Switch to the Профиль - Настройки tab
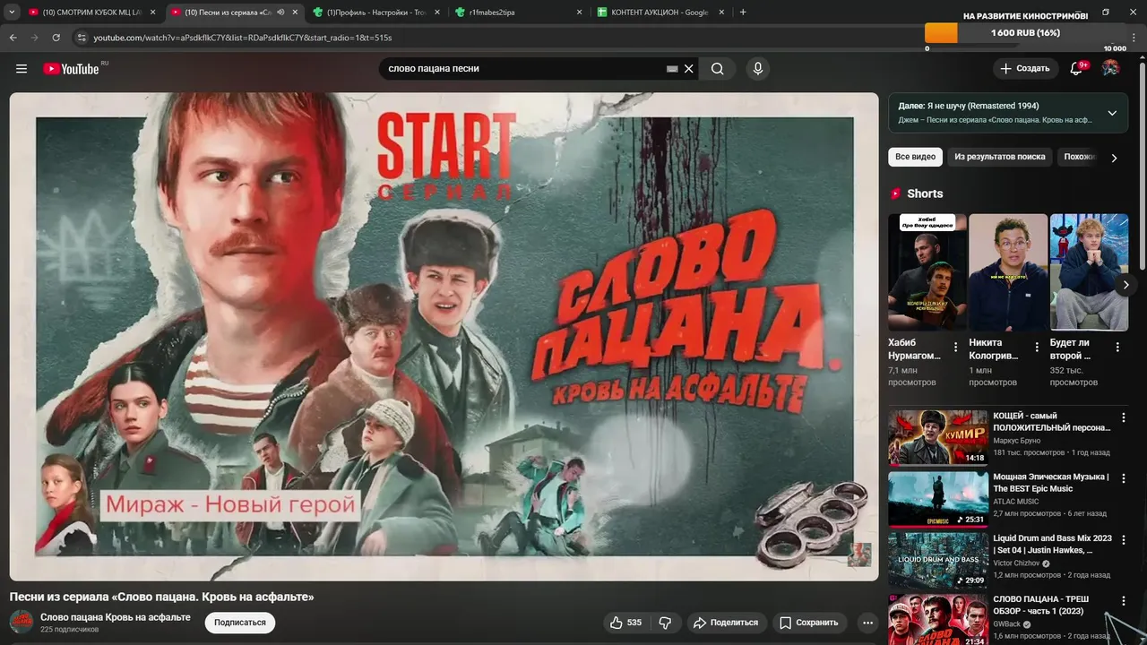Screen dimensions: 1147x645 [x=375, y=13]
